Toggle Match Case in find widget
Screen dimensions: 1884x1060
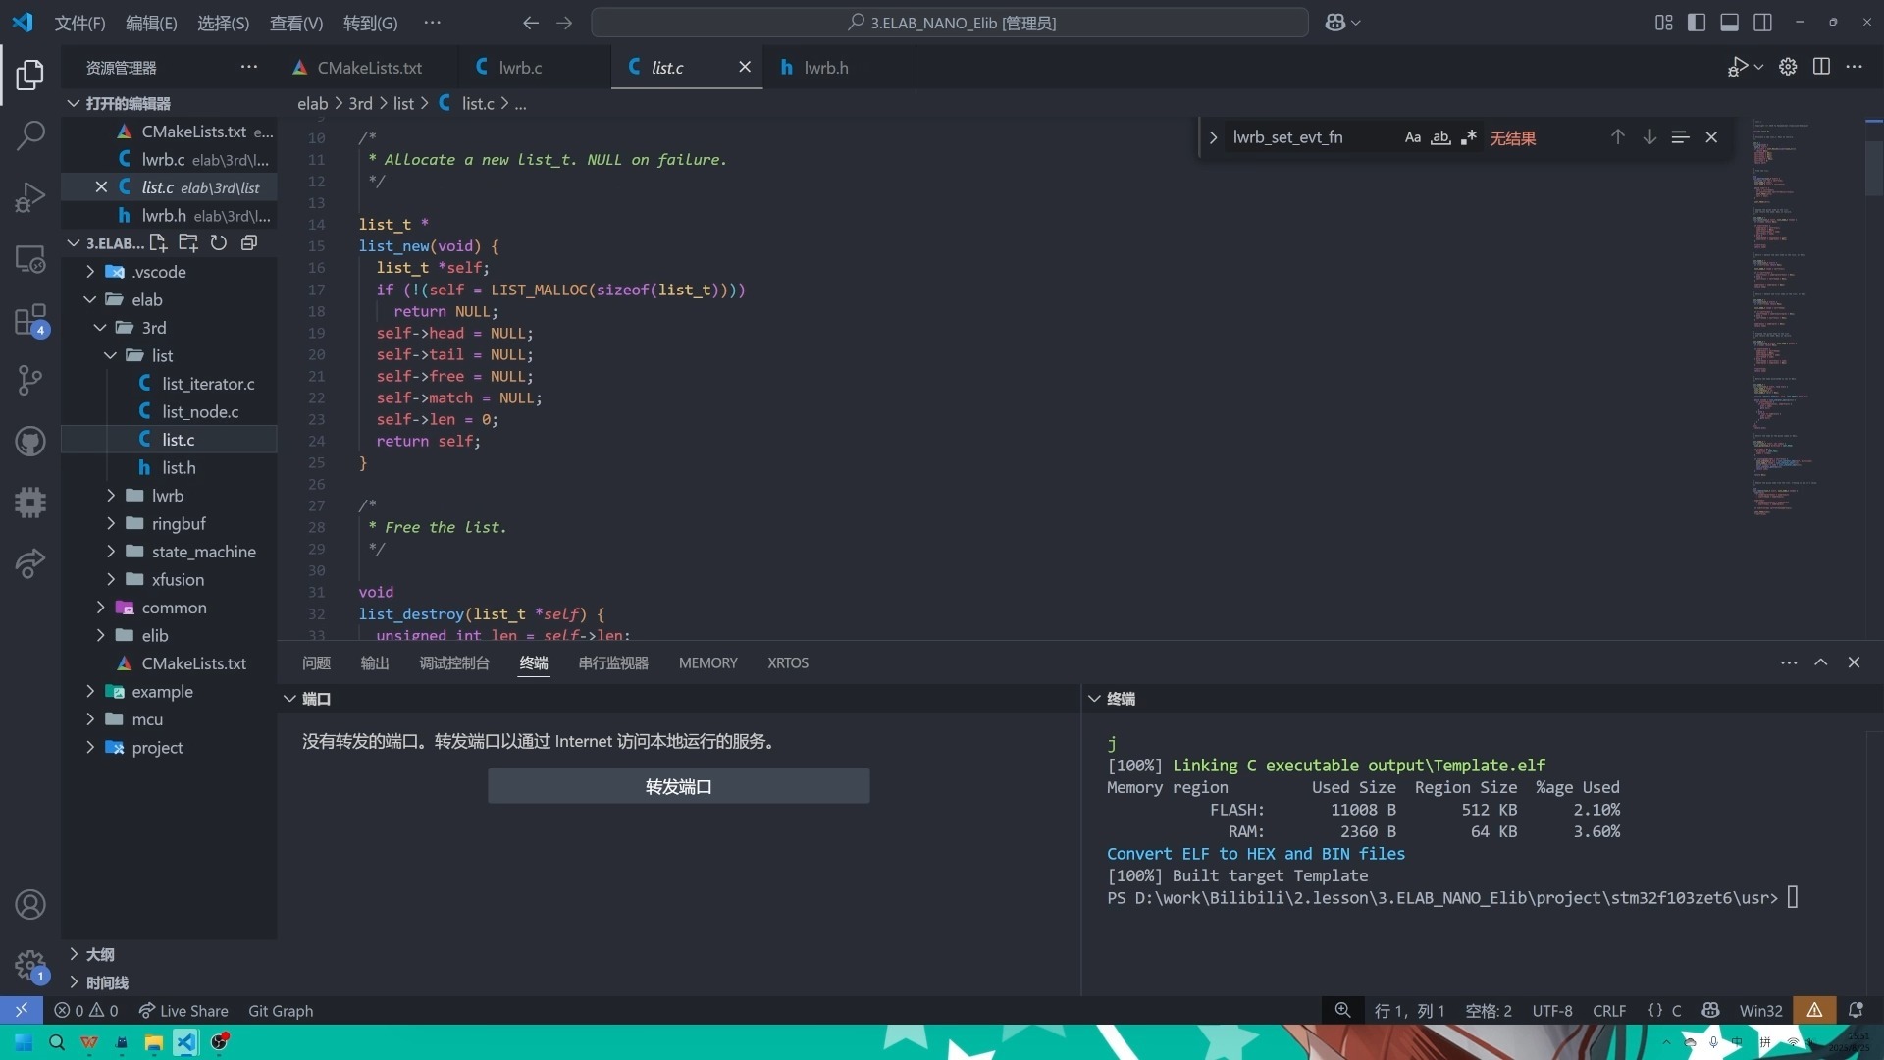coord(1412,137)
